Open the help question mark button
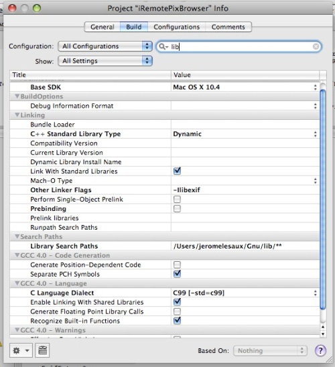This screenshot has width=335, height=367. coord(320,350)
